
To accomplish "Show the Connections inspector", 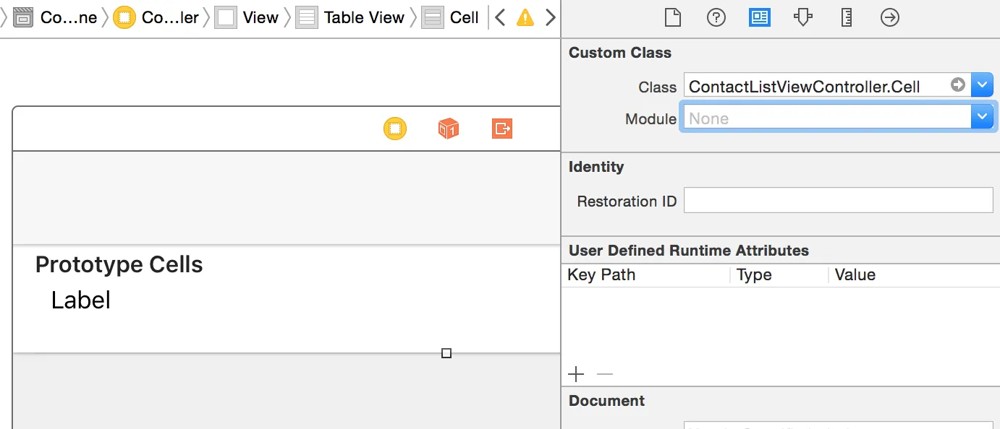I will pyautogui.click(x=890, y=17).
